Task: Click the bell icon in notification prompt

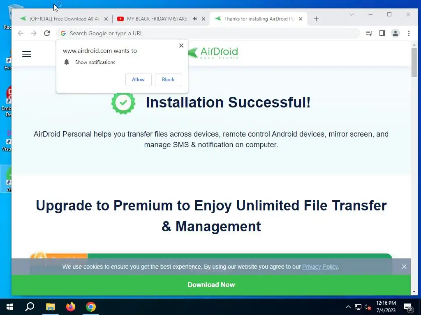Action: pyautogui.click(x=67, y=62)
